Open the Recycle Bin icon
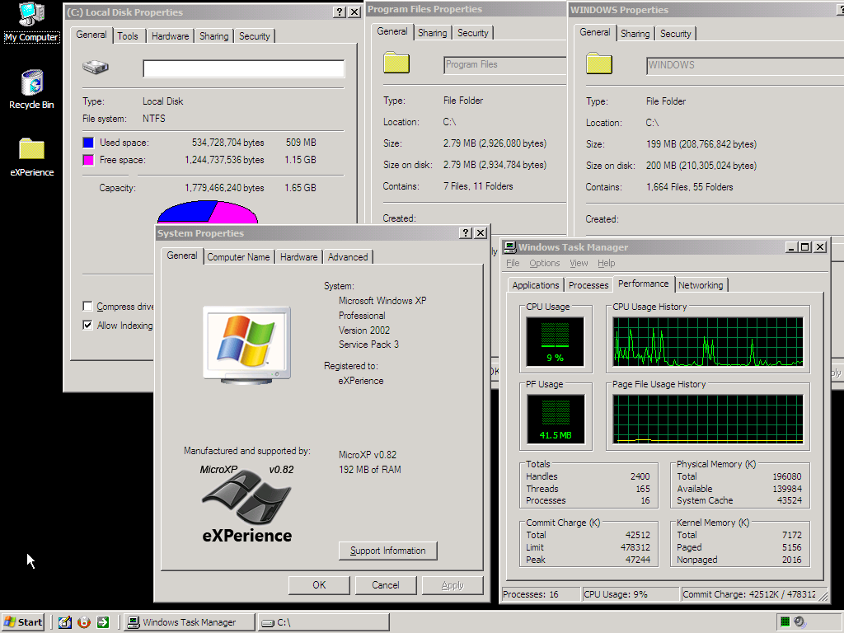Viewport: 844px width, 633px height. click(x=31, y=83)
